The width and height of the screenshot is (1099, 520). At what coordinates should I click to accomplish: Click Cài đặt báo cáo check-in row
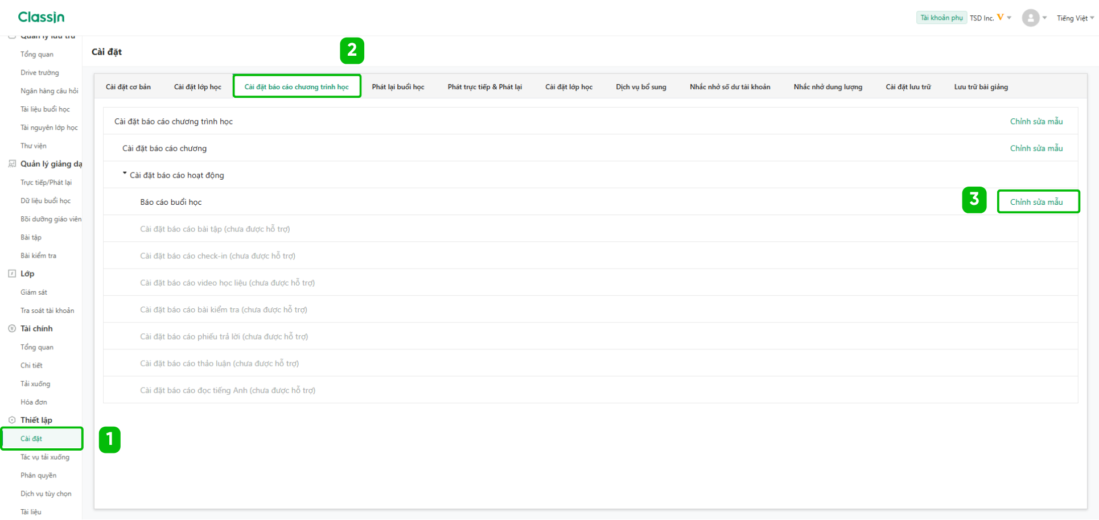pos(590,255)
